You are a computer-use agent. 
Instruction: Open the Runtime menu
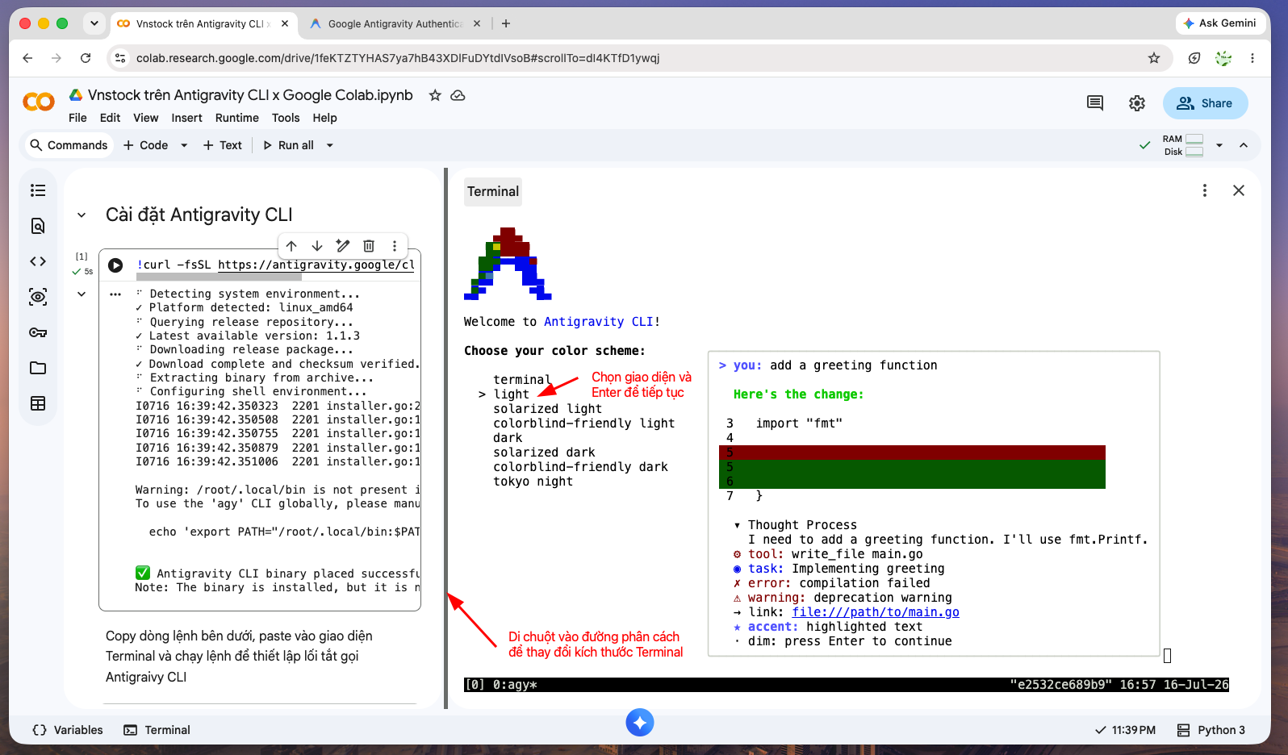click(236, 118)
